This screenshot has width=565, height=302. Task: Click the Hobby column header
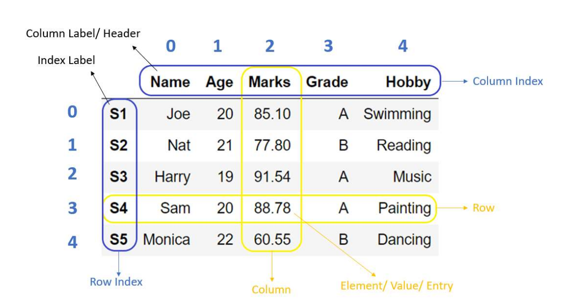coord(408,82)
